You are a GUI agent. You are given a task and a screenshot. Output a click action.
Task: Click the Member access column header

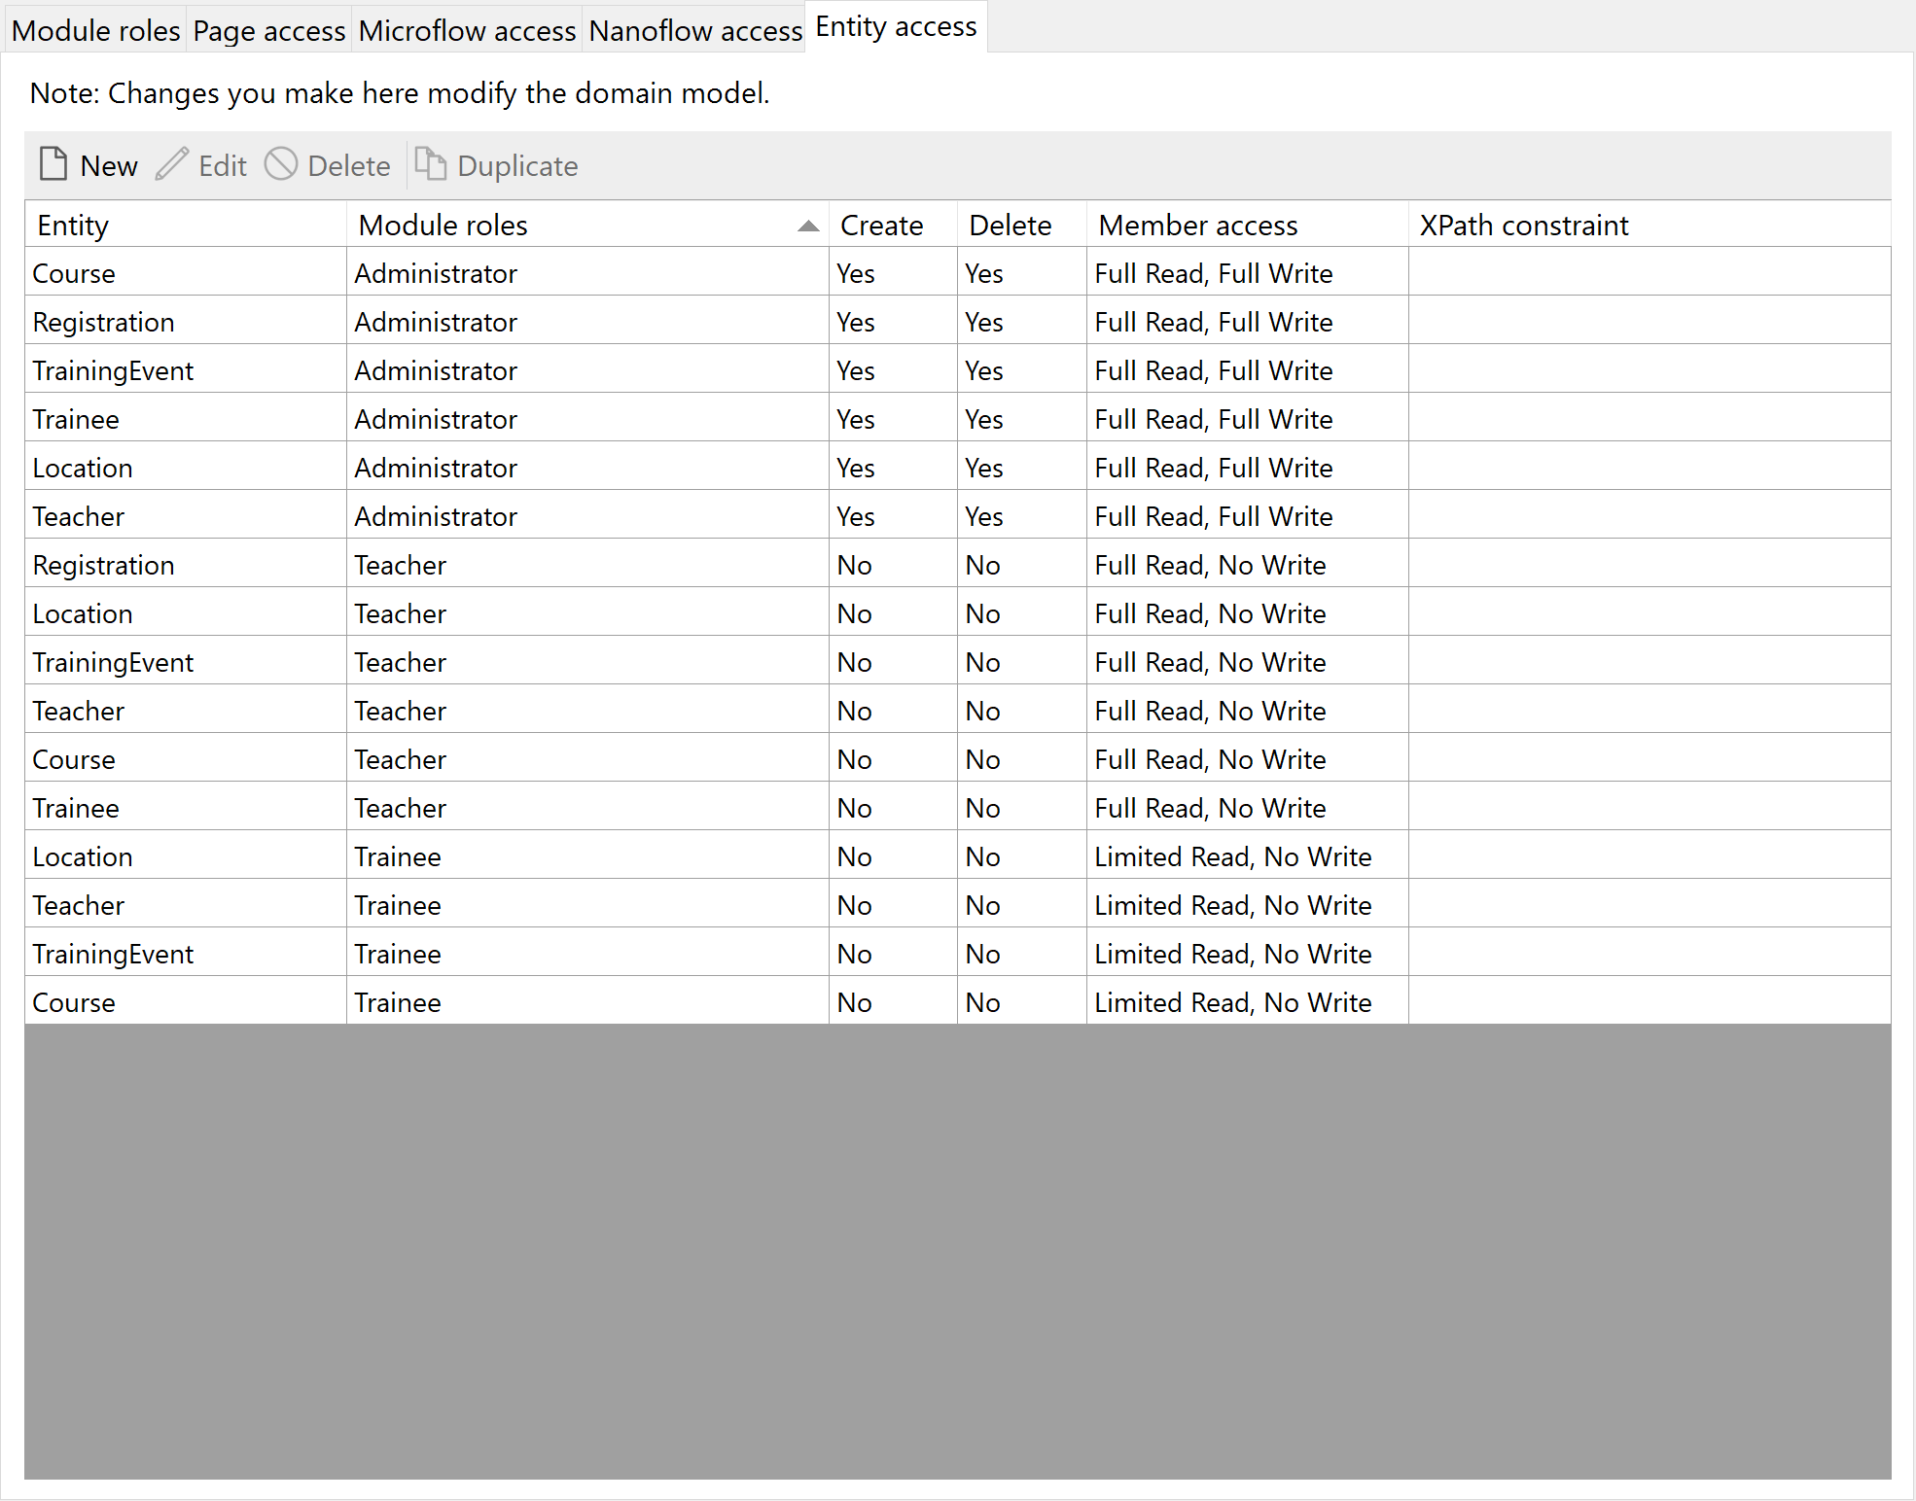click(x=1248, y=225)
